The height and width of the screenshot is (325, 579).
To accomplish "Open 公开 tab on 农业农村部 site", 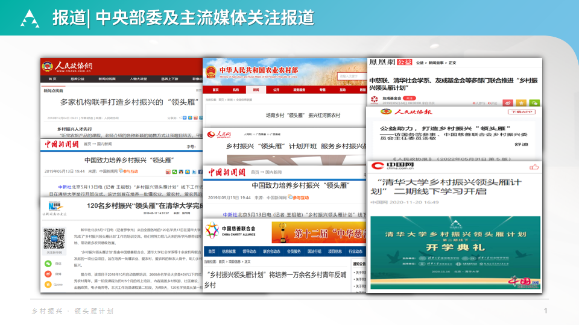I will point(276,90).
